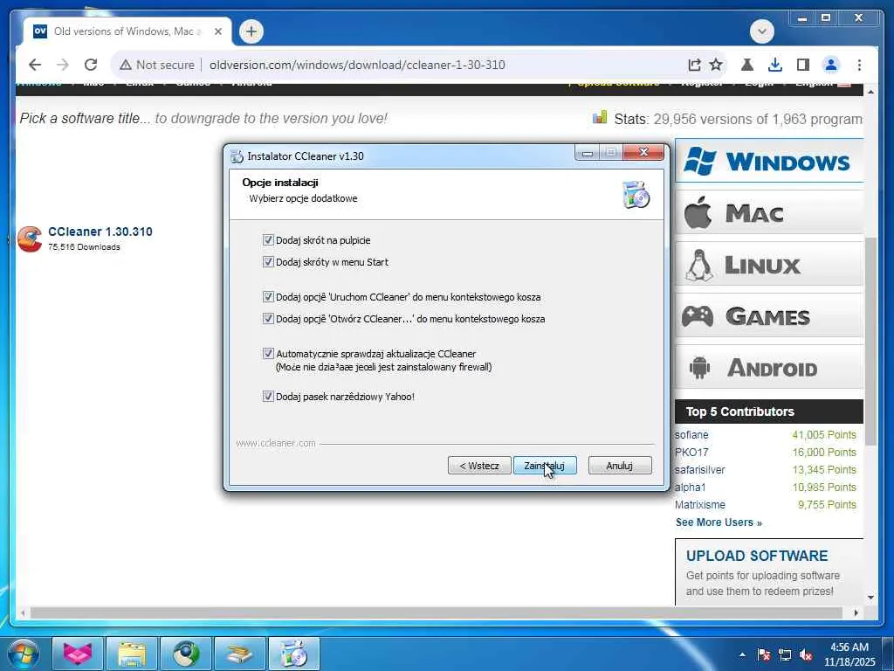Open contributor 'PKO17' profile
The height and width of the screenshot is (671, 894).
click(691, 453)
